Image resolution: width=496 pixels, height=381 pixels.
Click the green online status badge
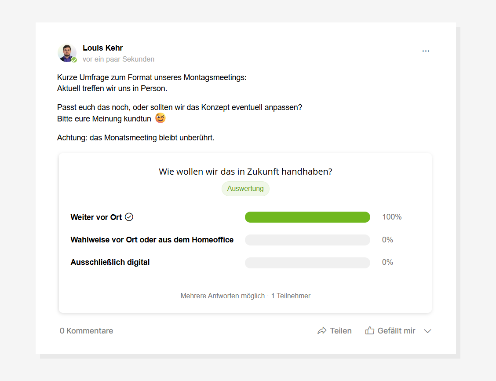click(x=74, y=60)
